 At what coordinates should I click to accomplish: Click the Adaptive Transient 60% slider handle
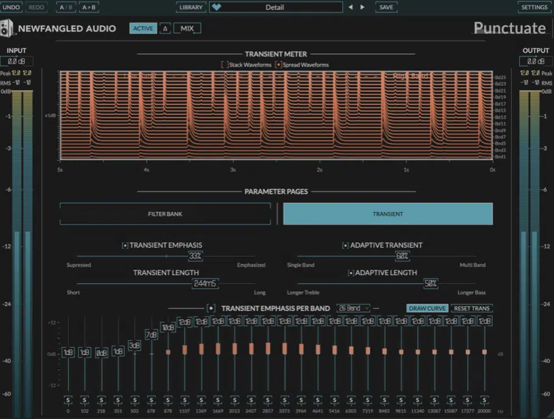(402, 256)
